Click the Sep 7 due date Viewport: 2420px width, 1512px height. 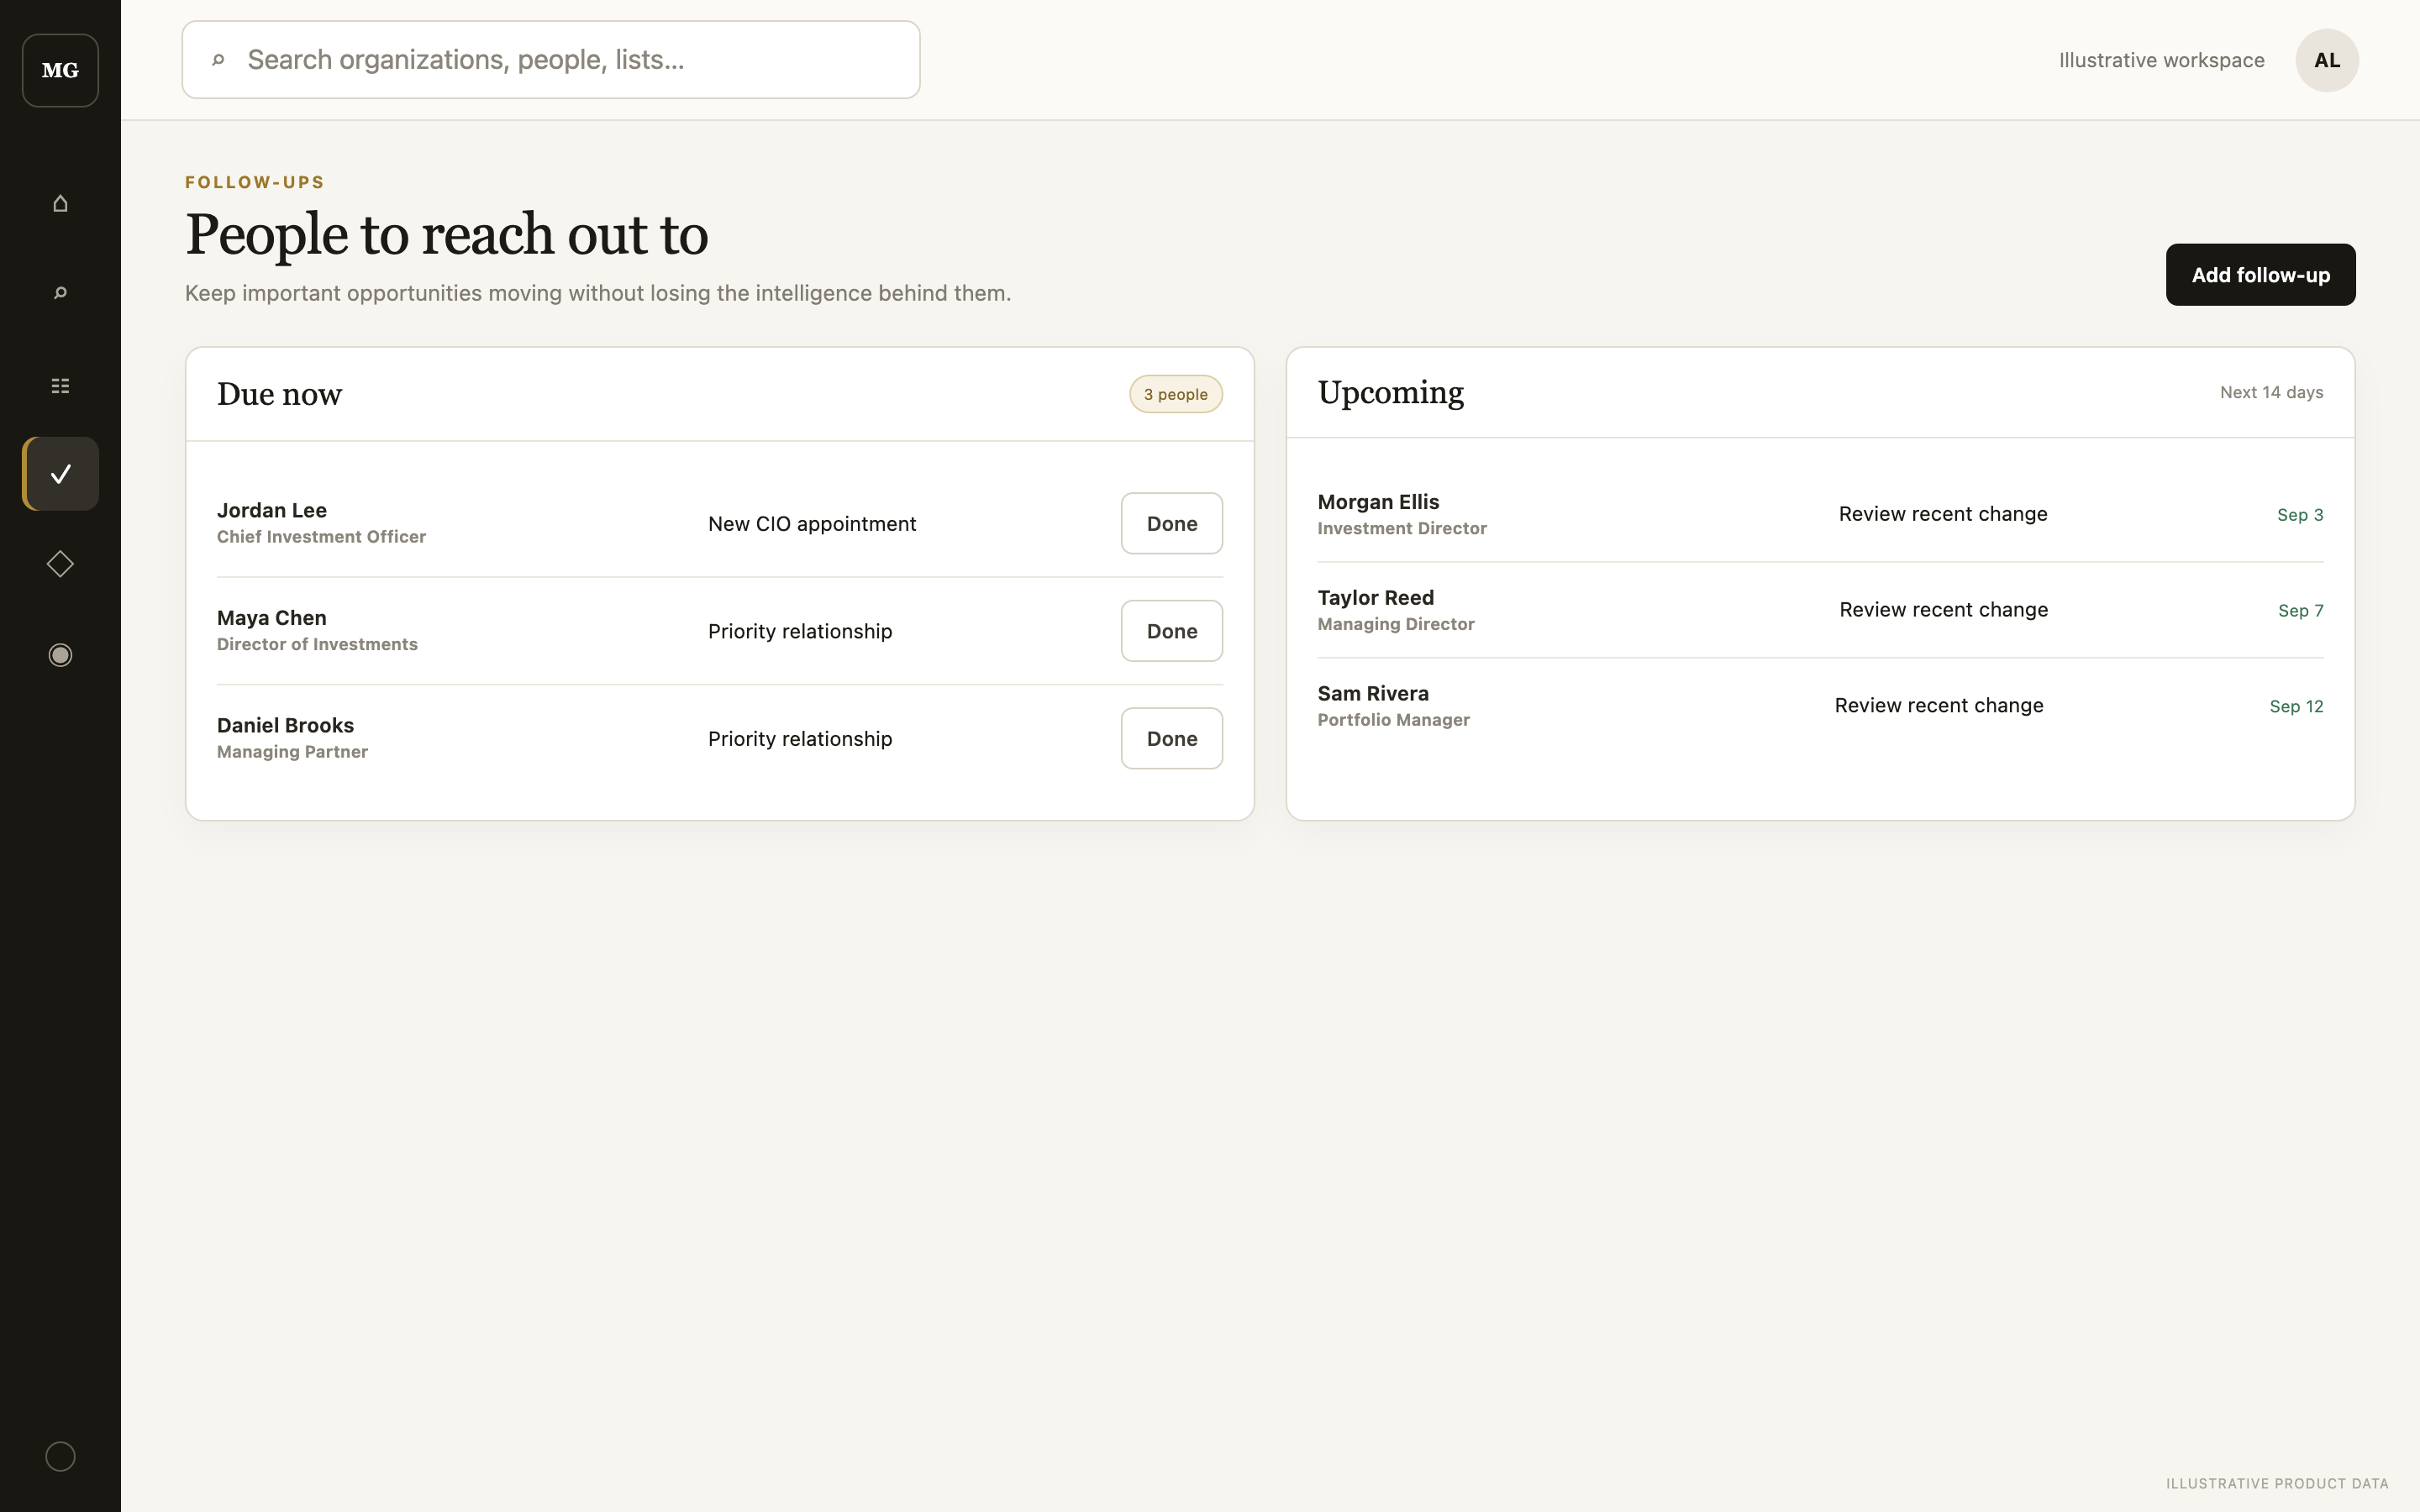click(2300, 611)
